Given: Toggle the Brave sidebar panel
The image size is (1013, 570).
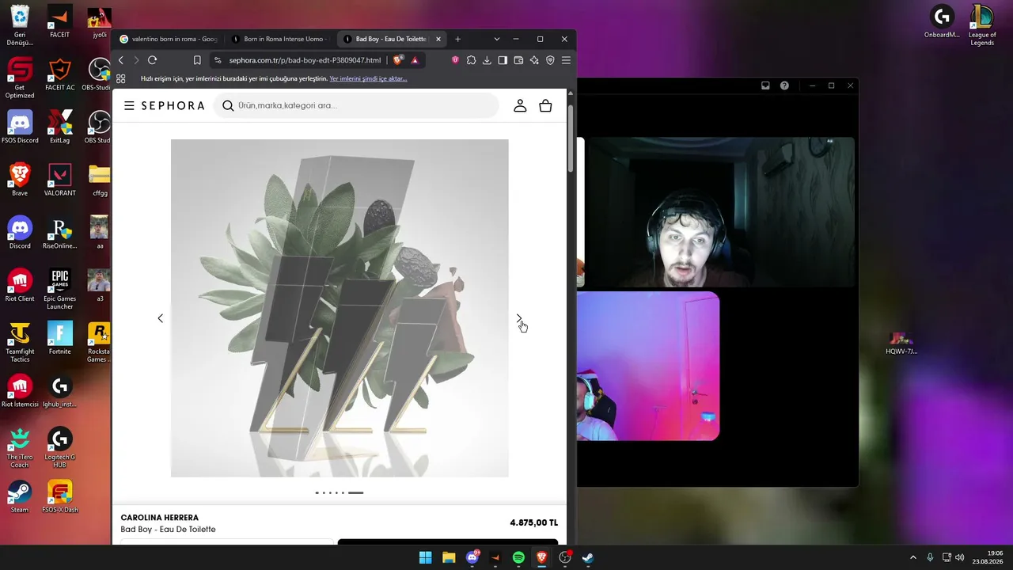Looking at the screenshot, I should tap(503, 60).
